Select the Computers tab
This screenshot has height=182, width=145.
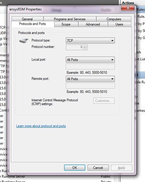114,19
